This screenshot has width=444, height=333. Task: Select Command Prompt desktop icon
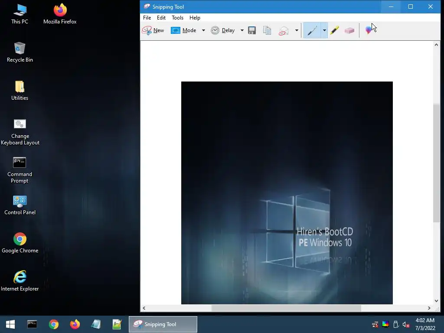coord(20,170)
